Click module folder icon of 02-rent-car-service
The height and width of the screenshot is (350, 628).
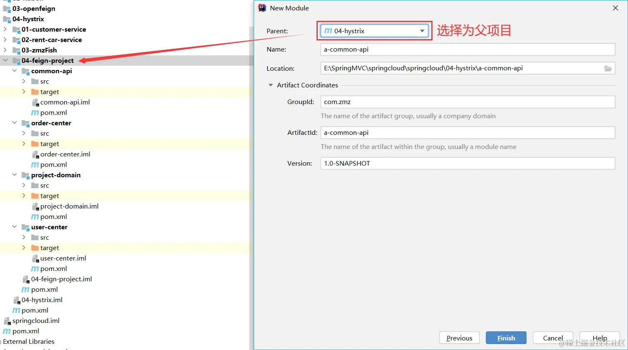click(x=16, y=40)
